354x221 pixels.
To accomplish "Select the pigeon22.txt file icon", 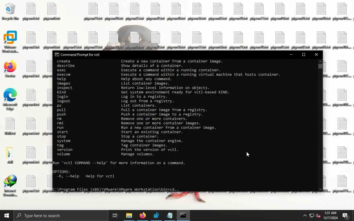I will [93, 40].
